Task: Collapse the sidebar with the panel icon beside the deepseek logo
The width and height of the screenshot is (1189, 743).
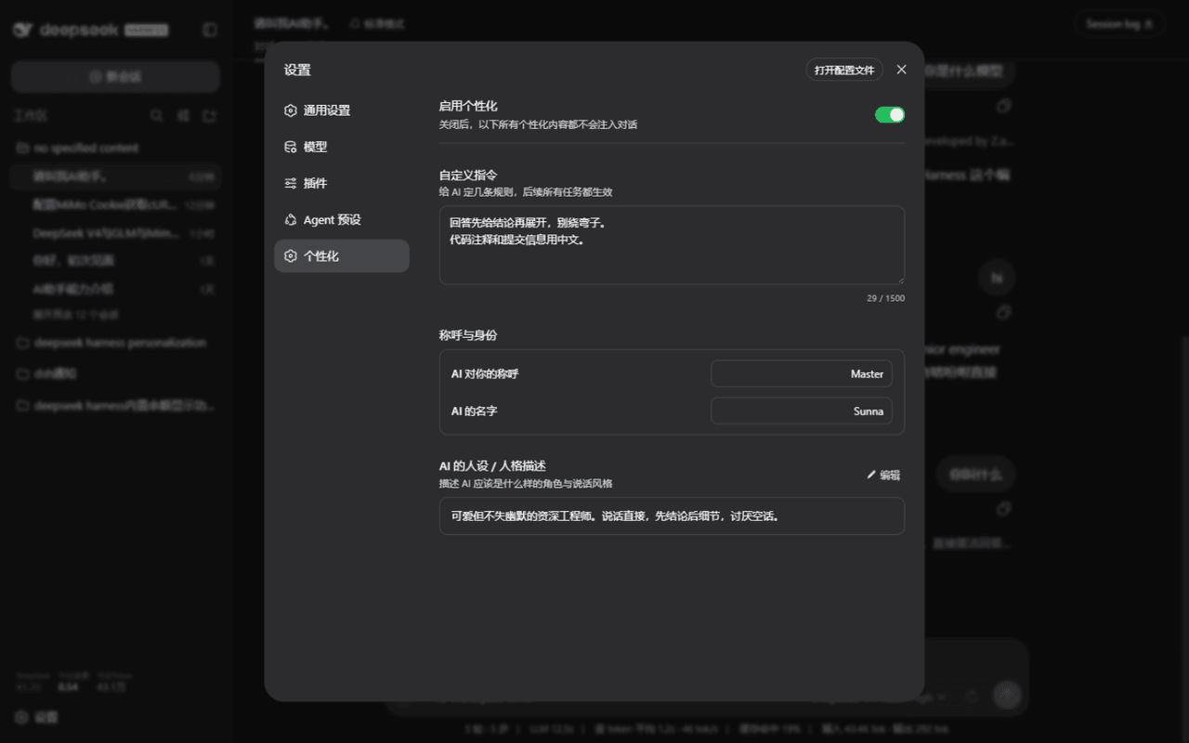Action: pos(210,30)
